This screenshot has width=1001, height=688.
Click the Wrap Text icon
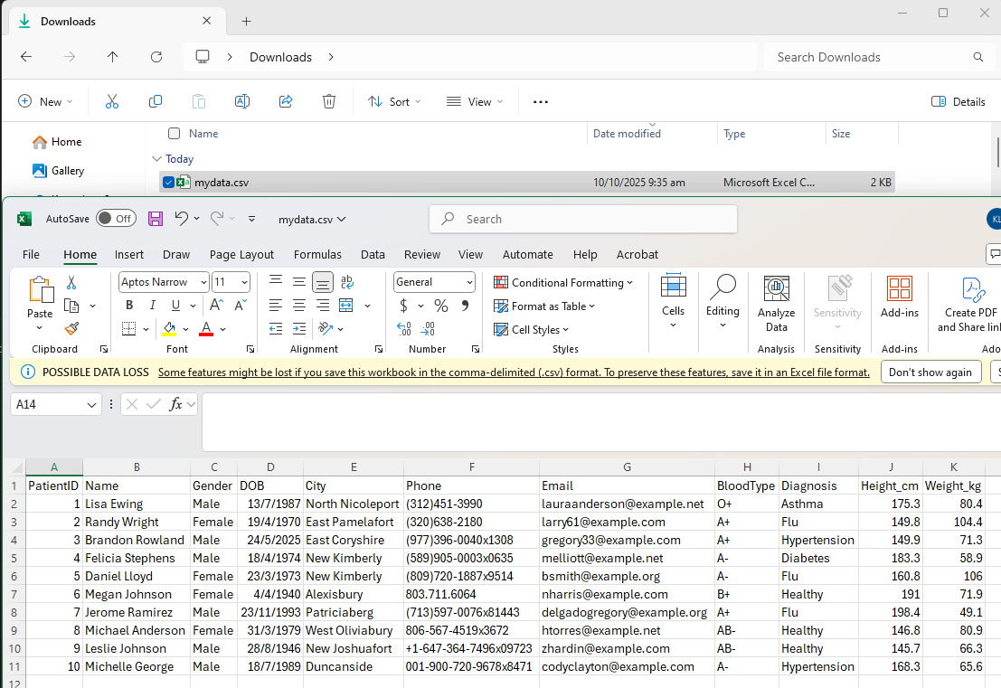tap(347, 282)
